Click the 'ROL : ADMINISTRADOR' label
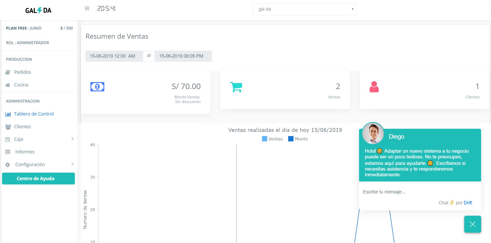Screen dimensions: 491x243 (28, 43)
